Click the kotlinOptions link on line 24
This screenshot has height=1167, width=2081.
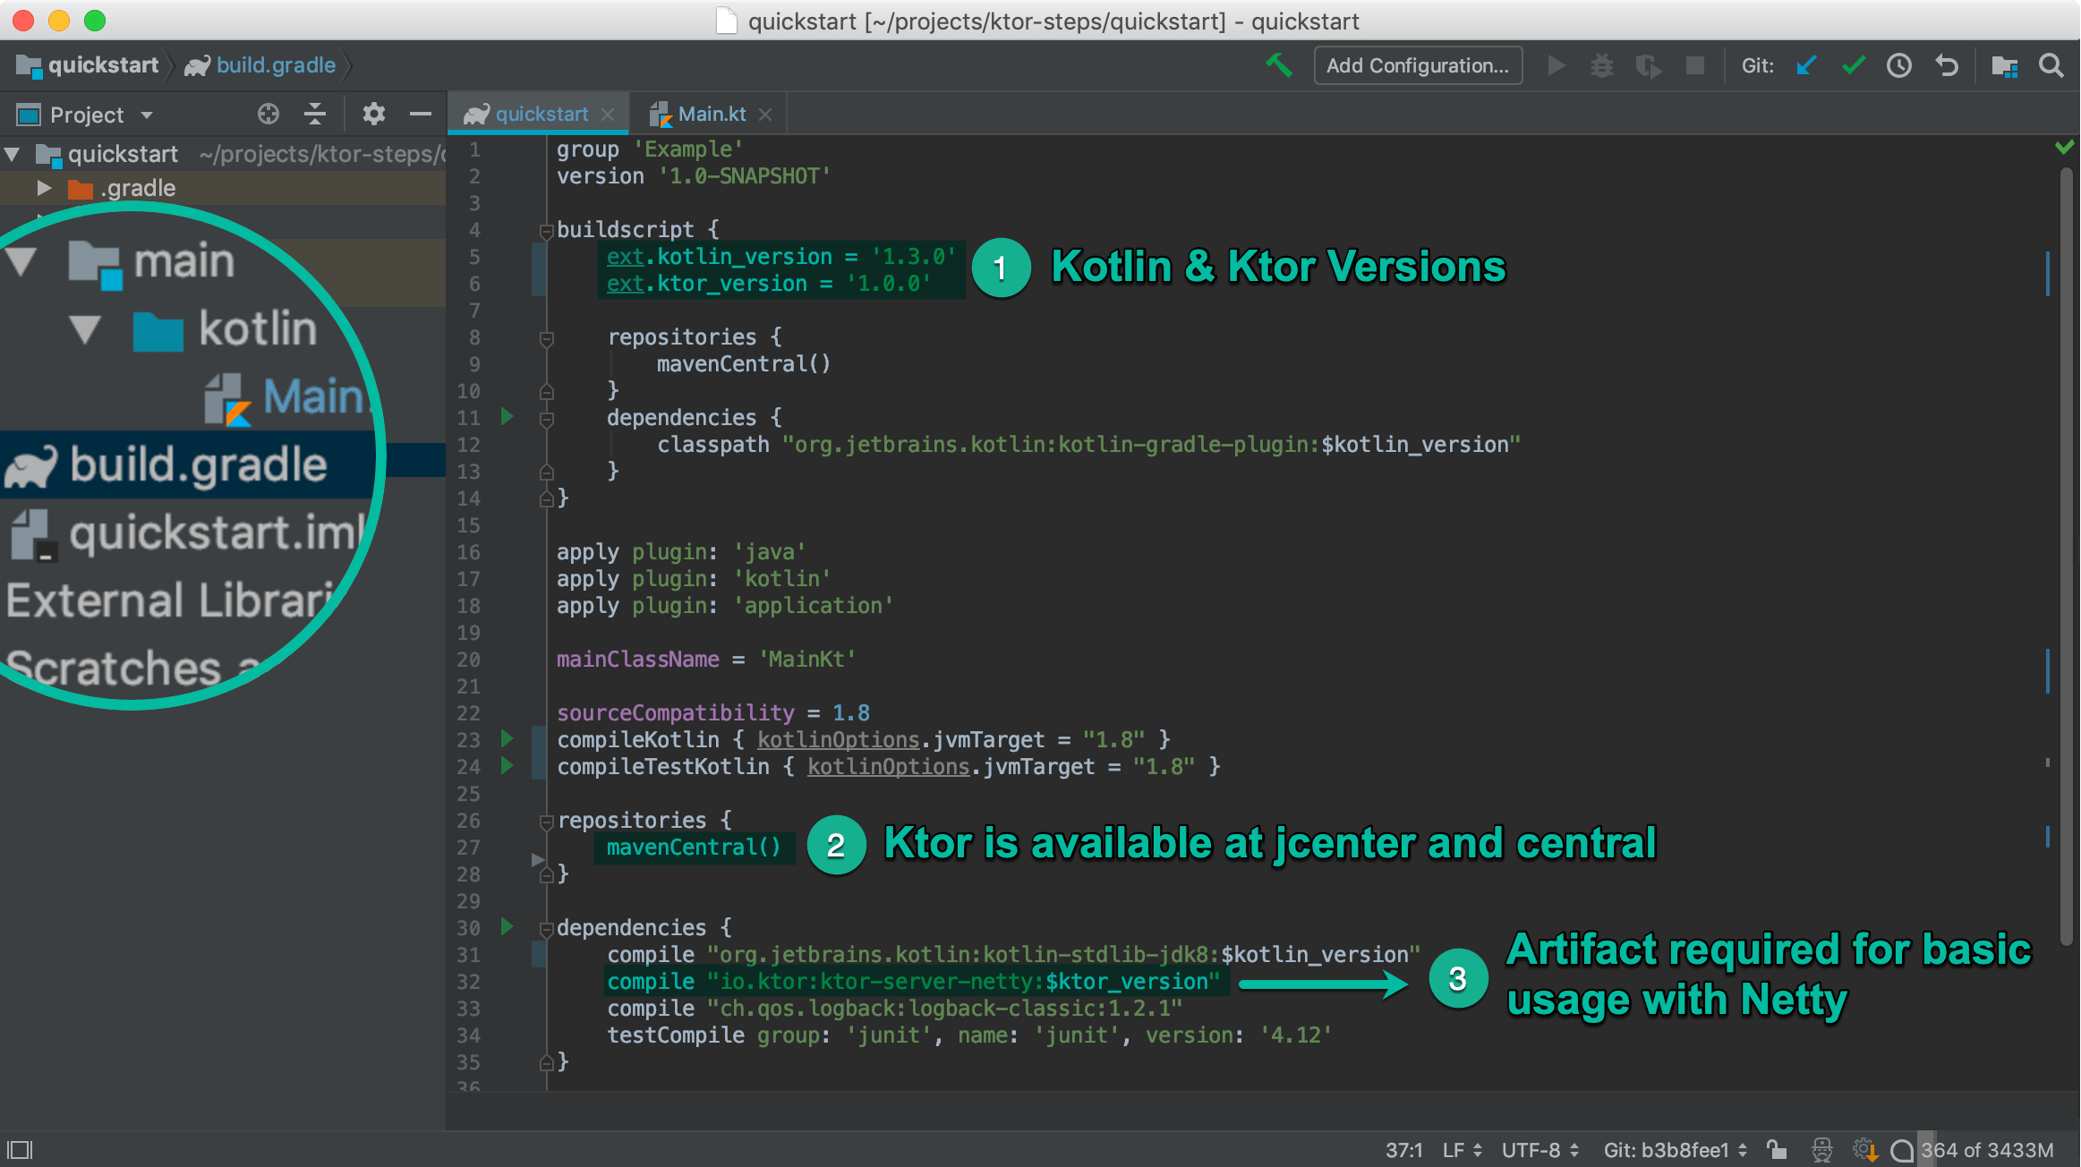(x=888, y=767)
